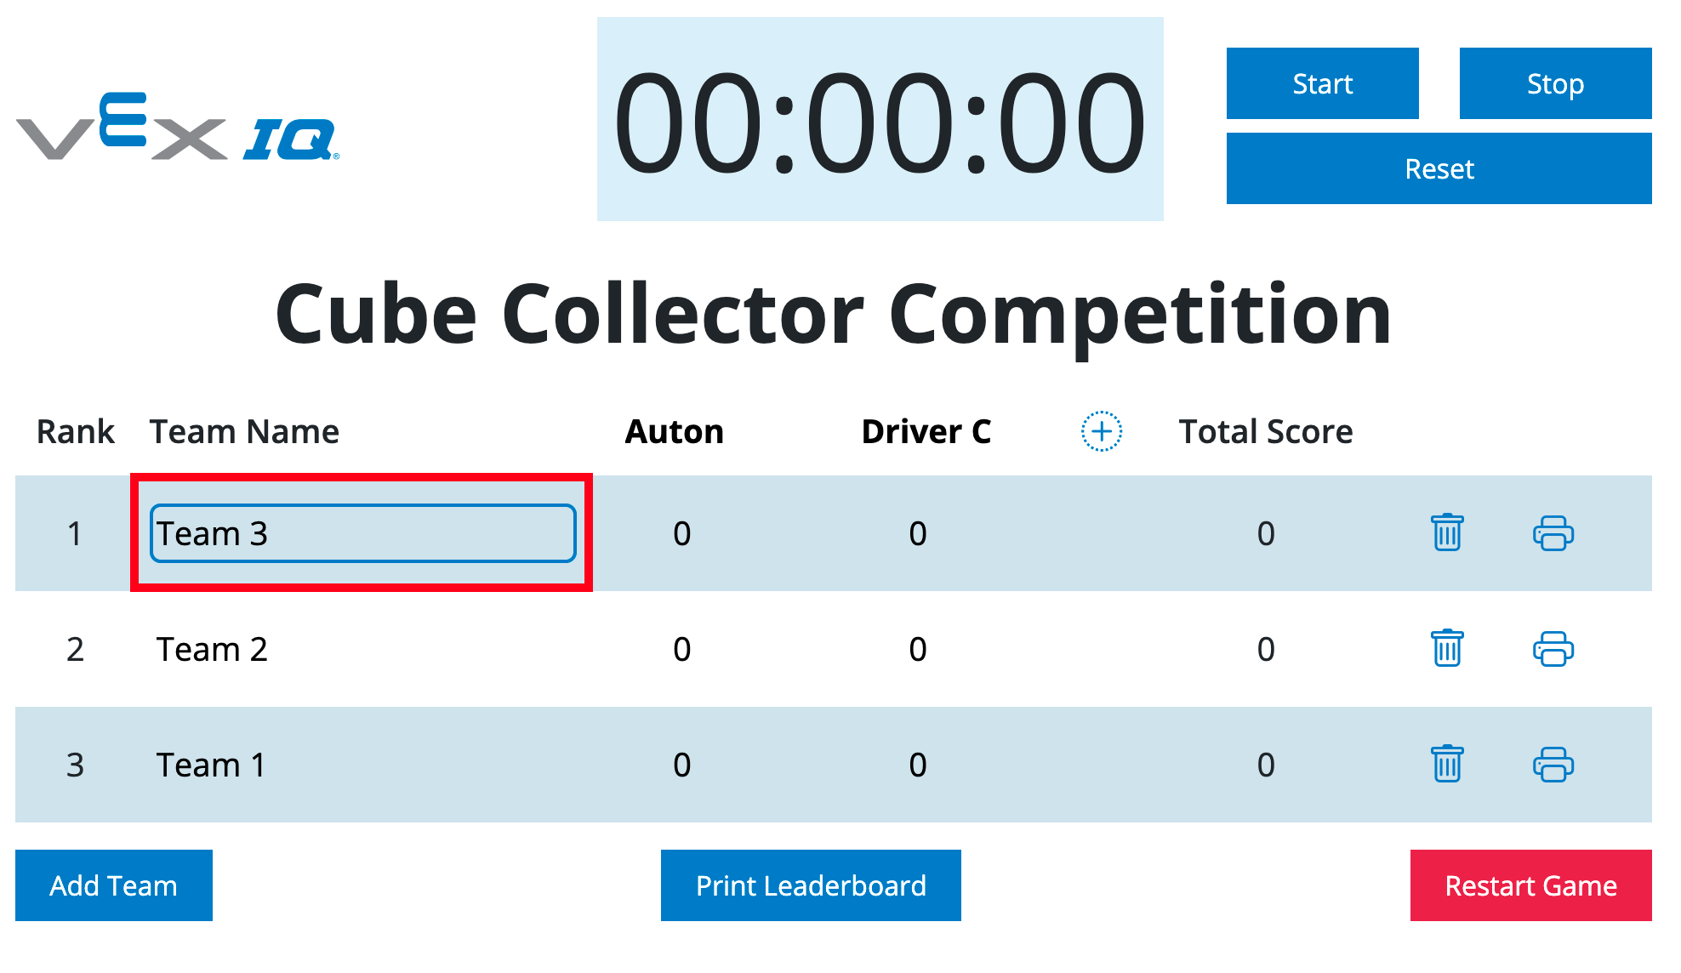Click the Total Score column header
1681x973 pixels.
[x=1265, y=431]
